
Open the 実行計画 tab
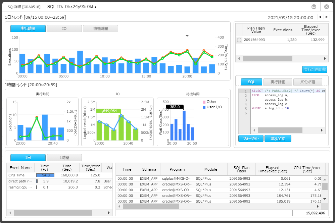click(x=278, y=82)
